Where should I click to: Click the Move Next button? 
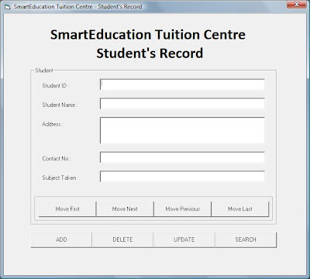point(125,208)
